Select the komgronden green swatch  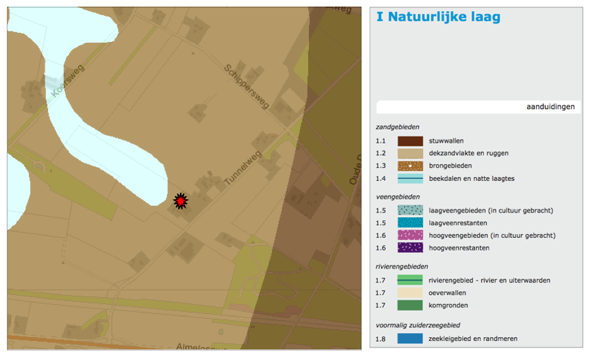(409, 305)
